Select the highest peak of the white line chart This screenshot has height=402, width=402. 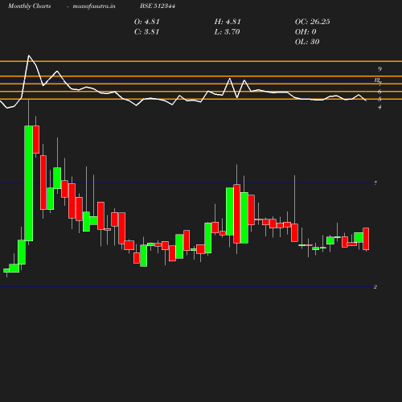click(29, 55)
